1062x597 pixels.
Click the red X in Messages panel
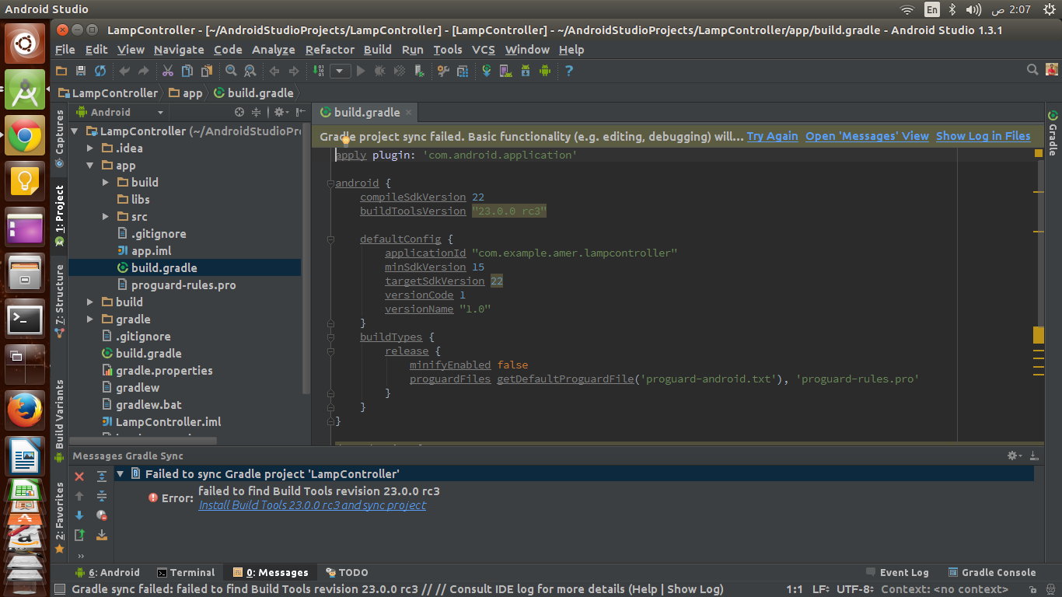79,477
